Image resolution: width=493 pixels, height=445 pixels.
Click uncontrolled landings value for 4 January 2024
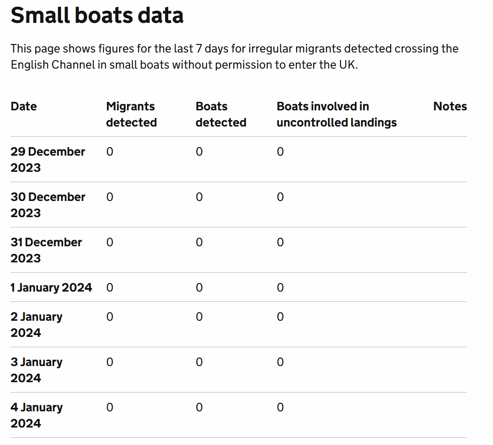[x=280, y=407]
